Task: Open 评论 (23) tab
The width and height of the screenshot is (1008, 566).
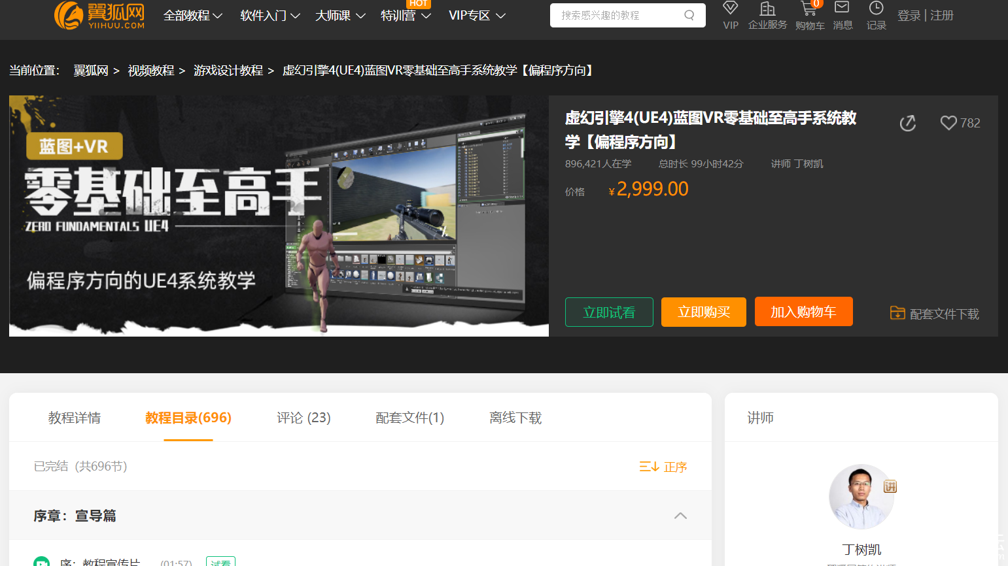Action: pos(304,418)
